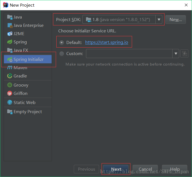Choose Spring in the project list
The width and height of the screenshot is (192, 177).
[28, 42]
